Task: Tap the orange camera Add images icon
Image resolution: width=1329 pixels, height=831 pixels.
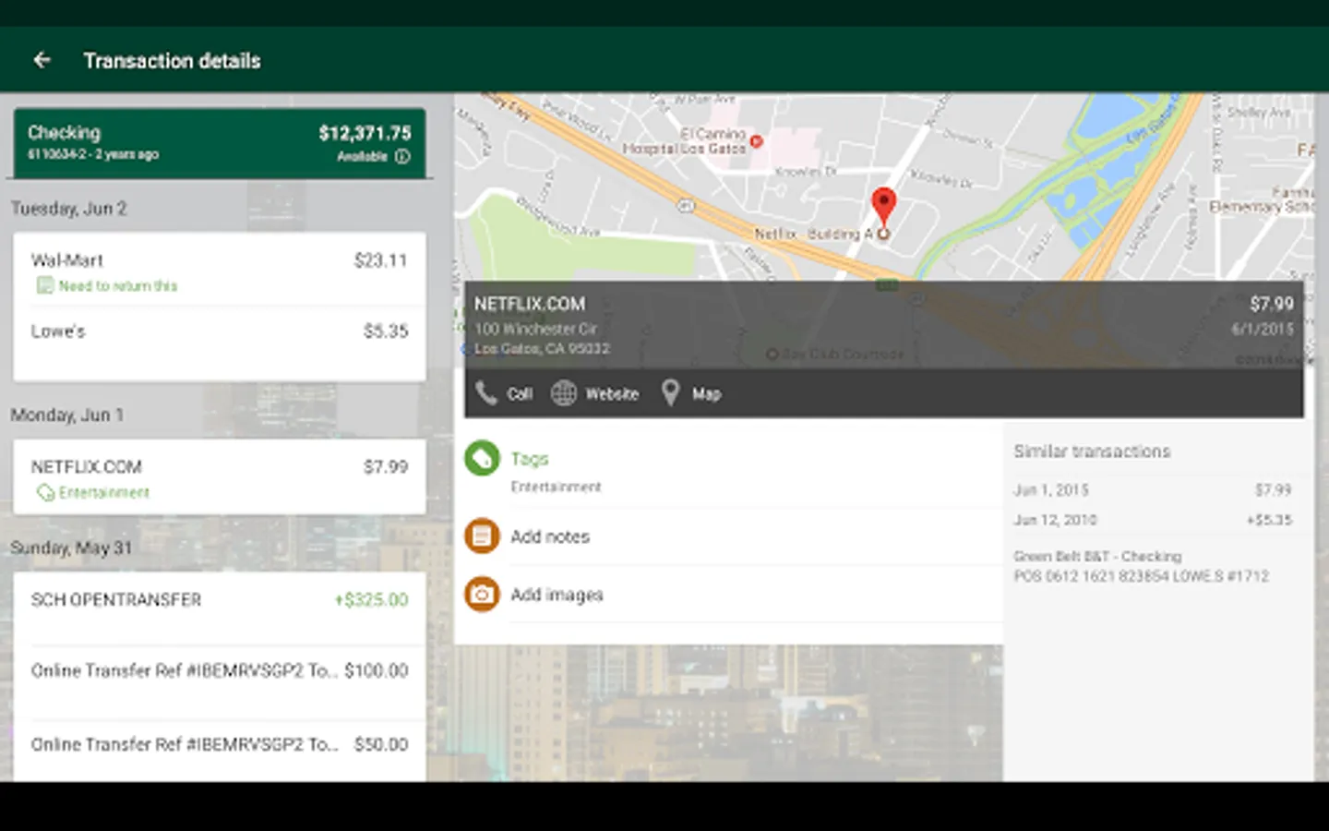Action: pos(482,595)
